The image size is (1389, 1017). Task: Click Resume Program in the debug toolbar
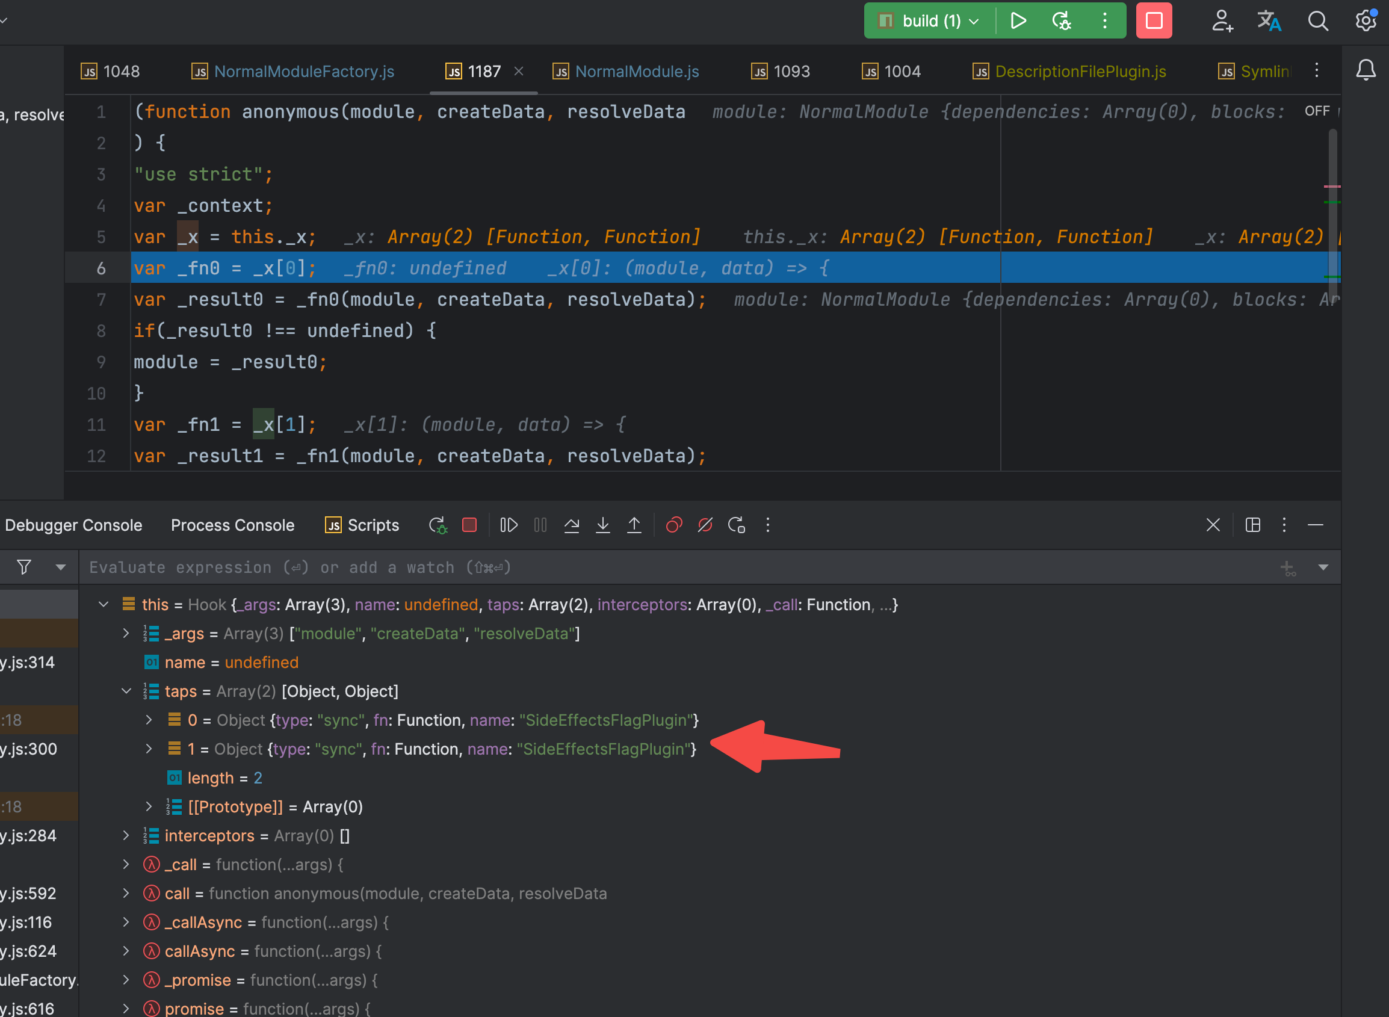tap(509, 525)
